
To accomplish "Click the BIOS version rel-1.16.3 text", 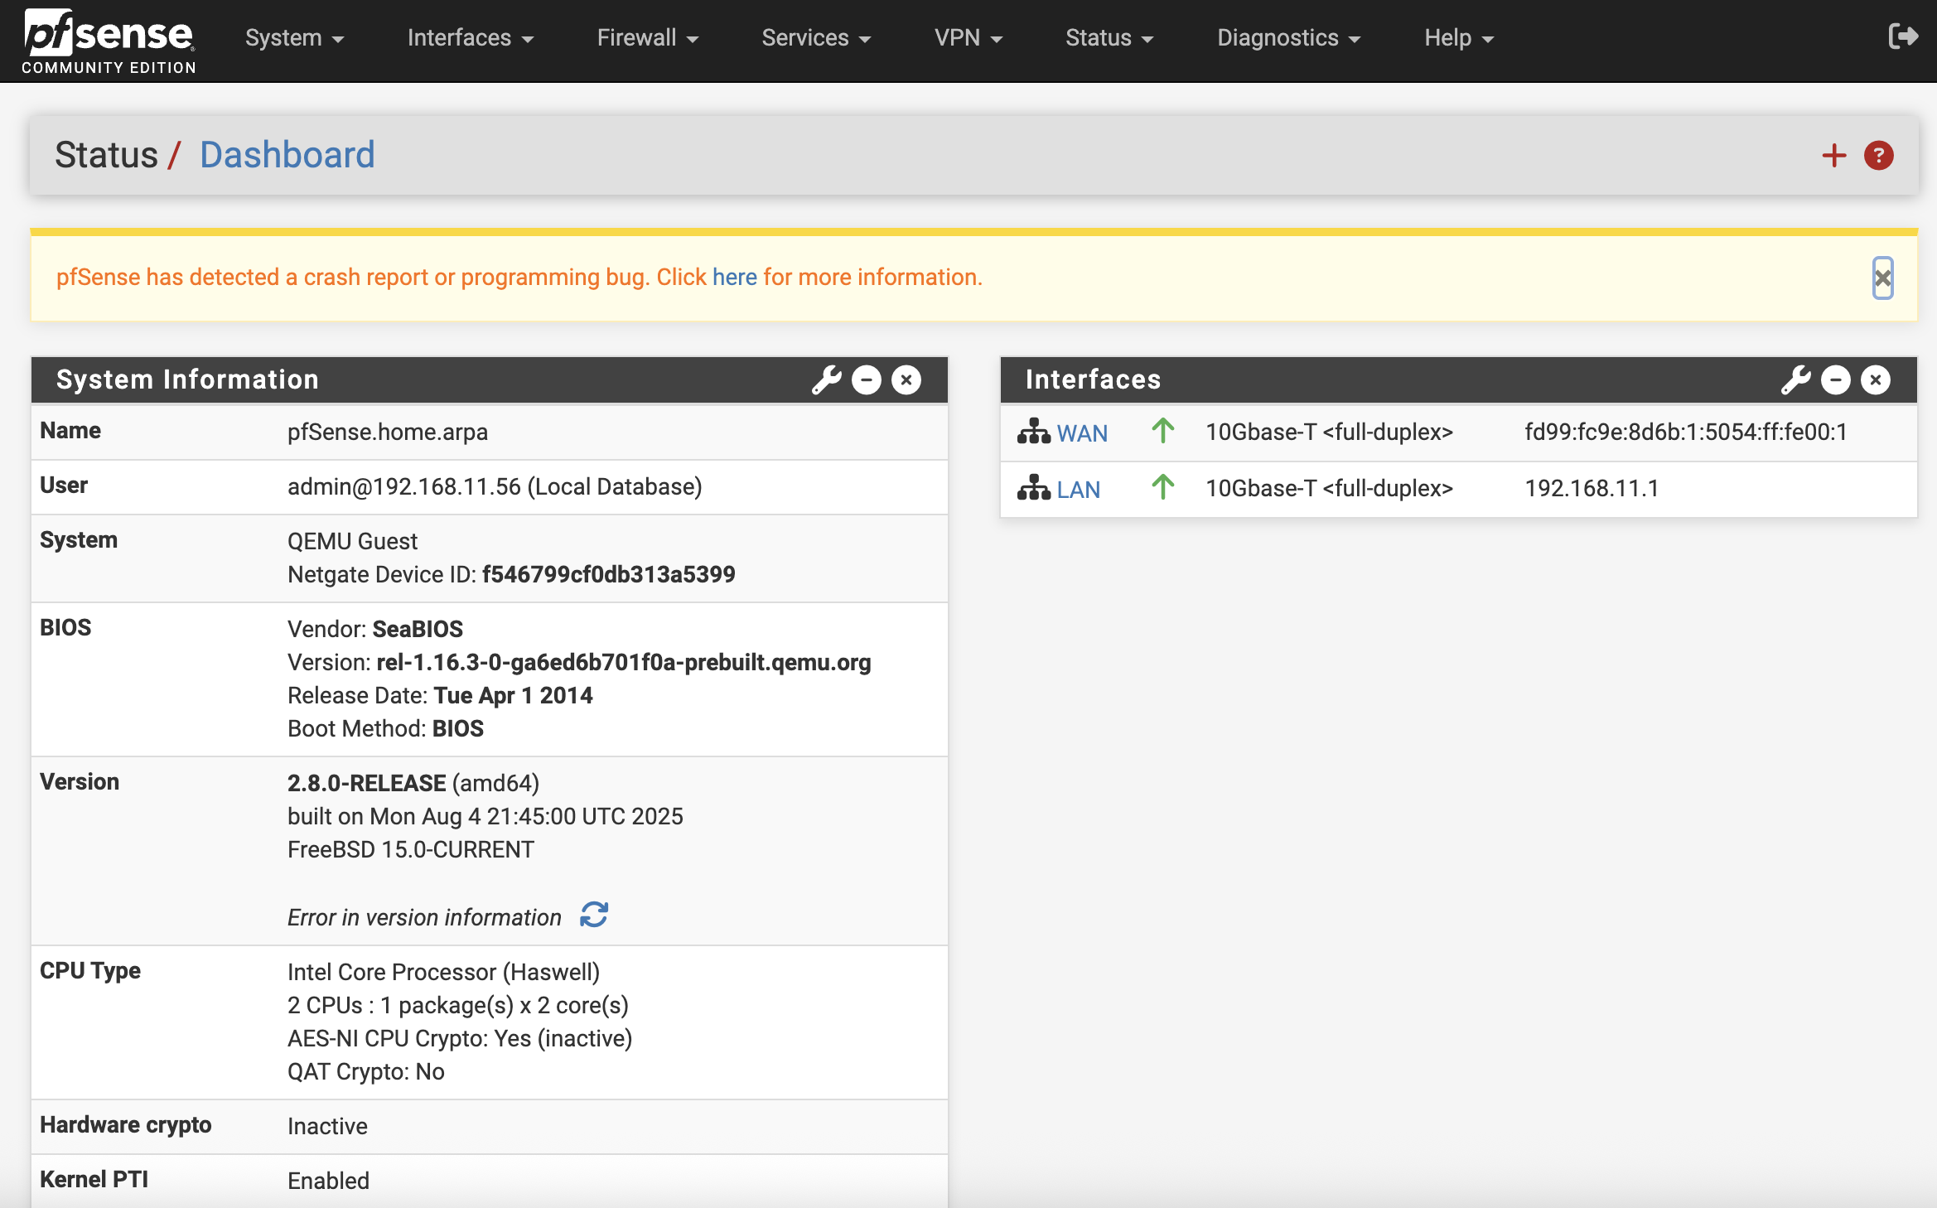I will 623,662.
